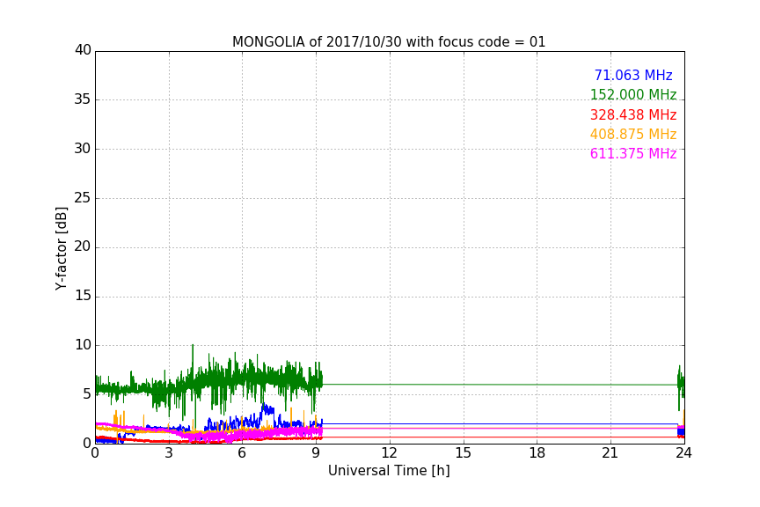Click the y-axis tick label '15'
This screenshot has height=507, width=760.
[x=83, y=296]
